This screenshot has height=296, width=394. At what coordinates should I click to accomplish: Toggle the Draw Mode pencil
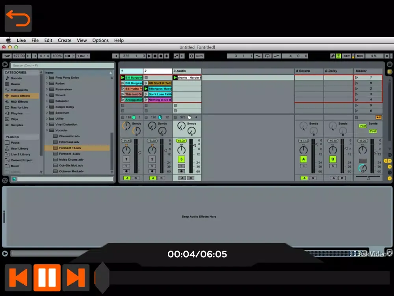click(x=333, y=56)
